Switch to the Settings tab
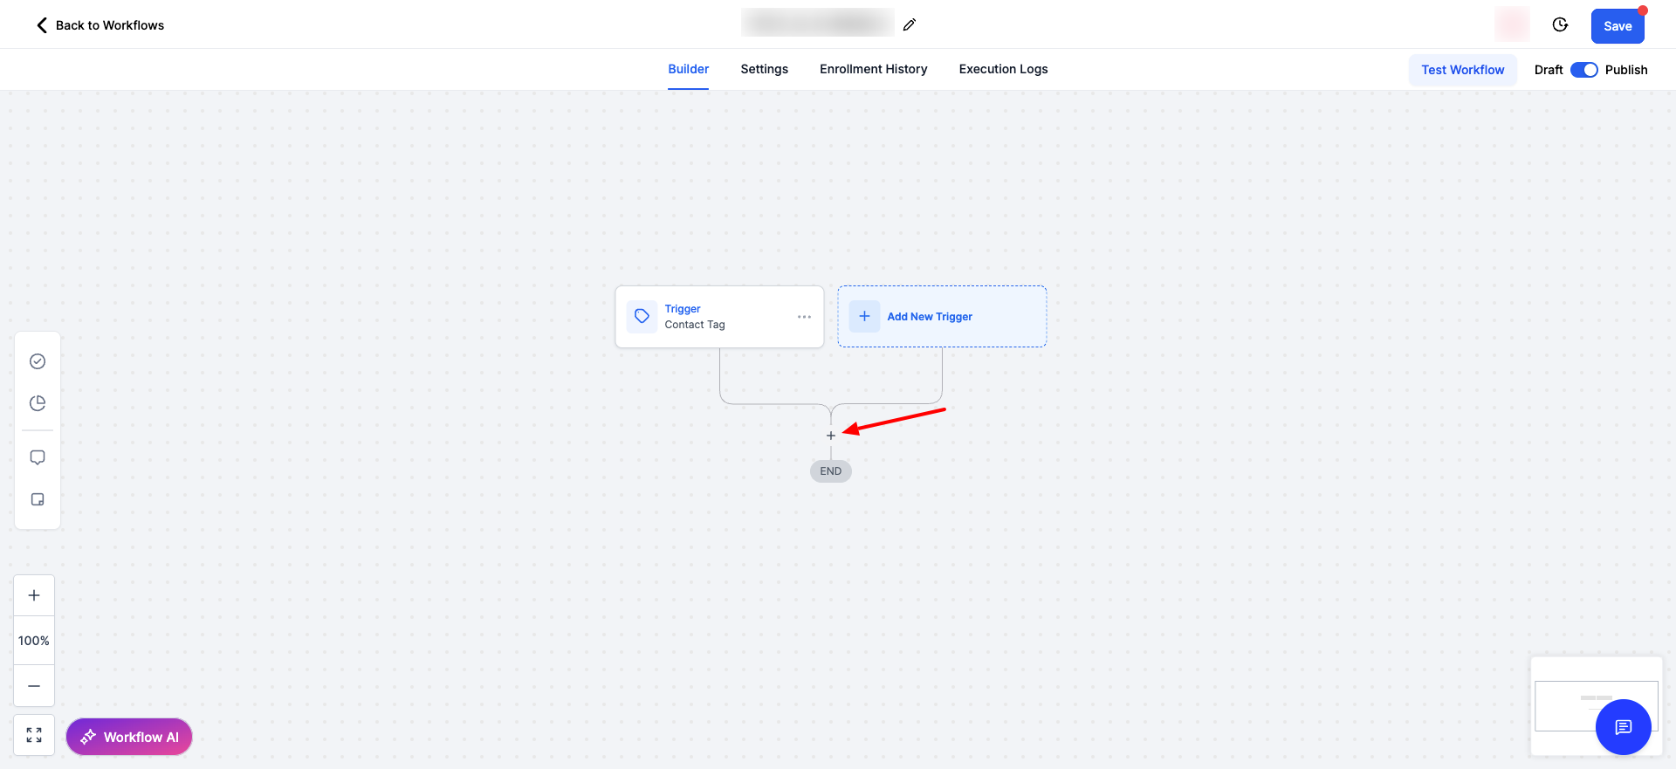The width and height of the screenshot is (1676, 769). (x=764, y=69)
